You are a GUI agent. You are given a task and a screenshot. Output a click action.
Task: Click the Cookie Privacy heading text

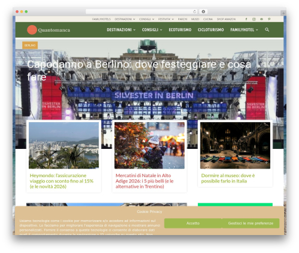pyautogui.click(x=149, y=212)
